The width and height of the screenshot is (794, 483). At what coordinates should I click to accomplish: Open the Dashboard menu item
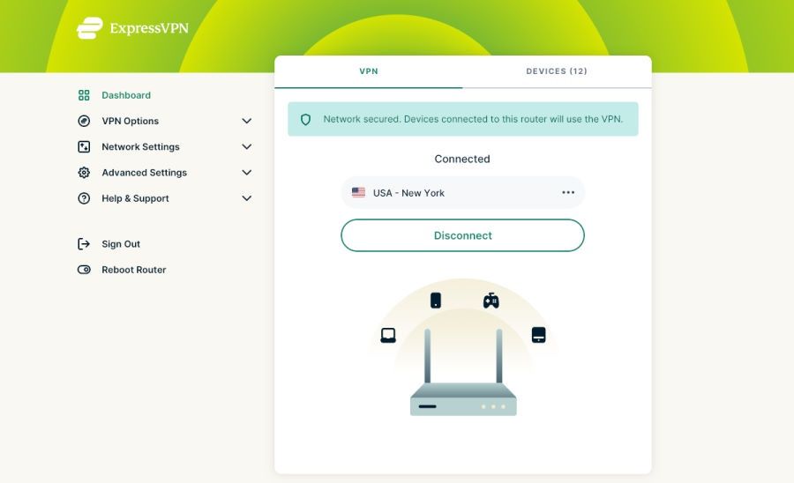pos(126,95)
